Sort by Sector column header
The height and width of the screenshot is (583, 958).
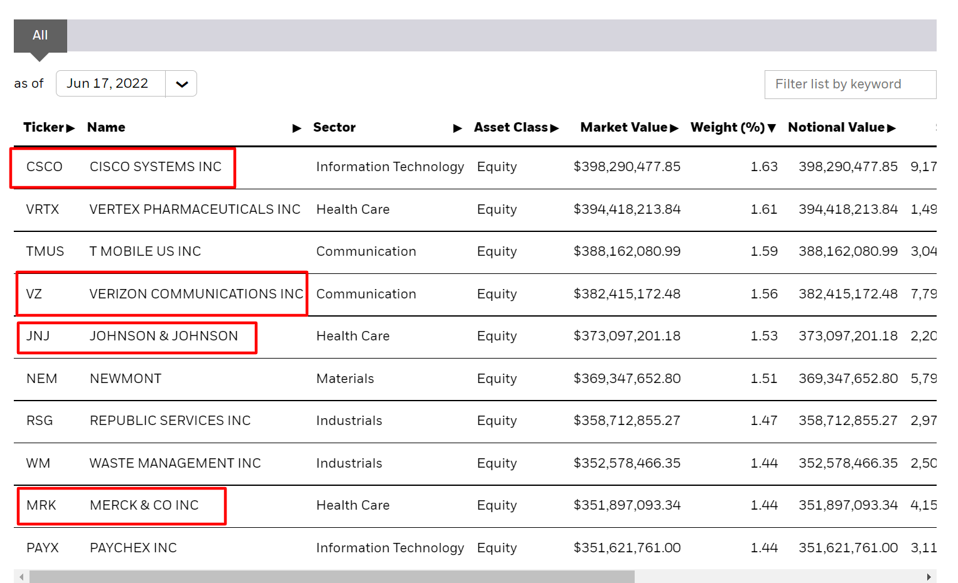coord(334,127)
